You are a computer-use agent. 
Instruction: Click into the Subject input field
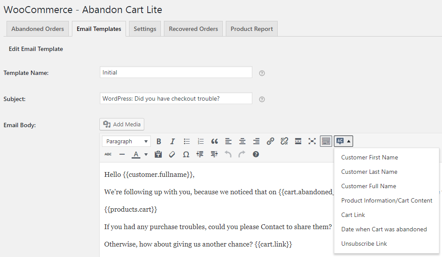176,98
